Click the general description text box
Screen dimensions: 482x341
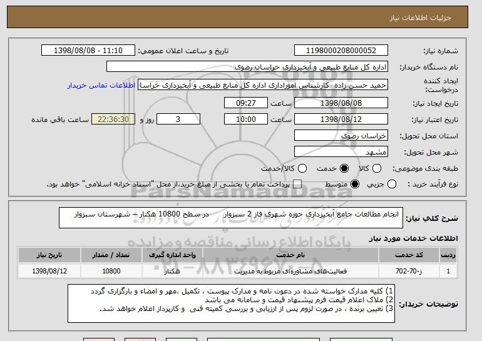(231, 218)
